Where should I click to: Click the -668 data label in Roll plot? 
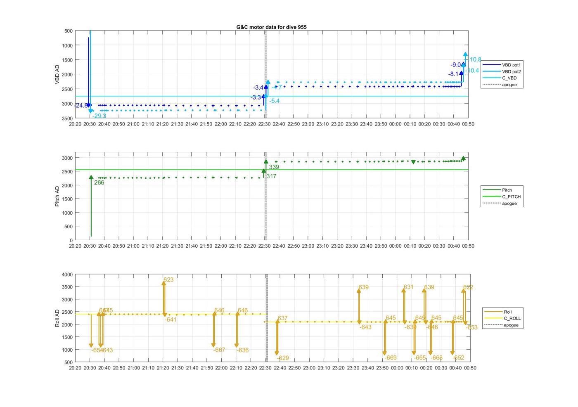[436, 358]
